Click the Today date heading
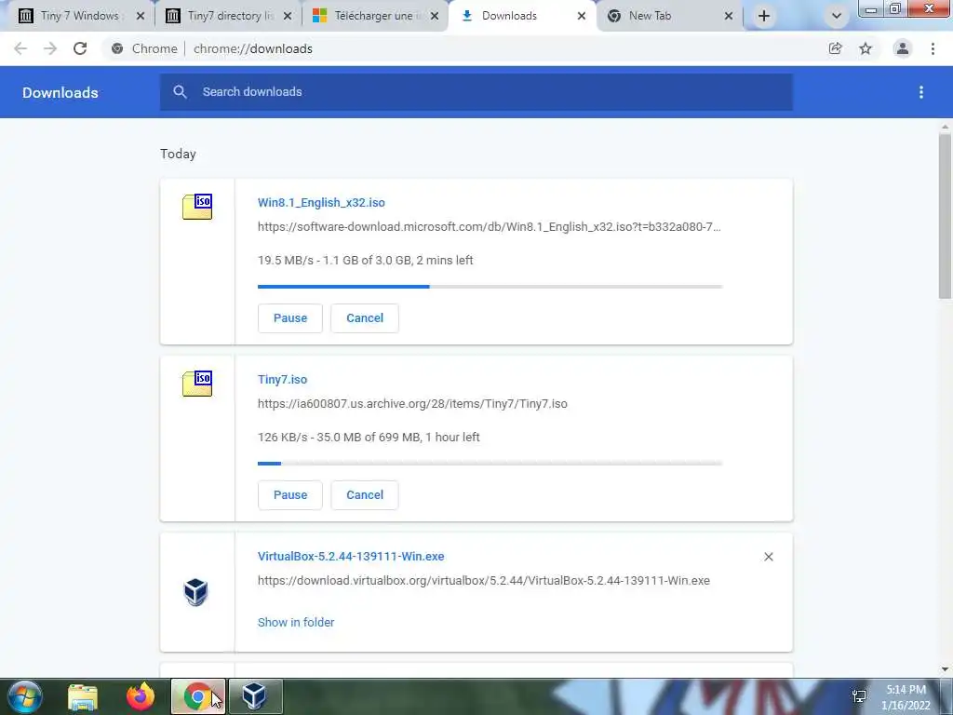Viewport: 953px width, 715px height. (178, 154)
